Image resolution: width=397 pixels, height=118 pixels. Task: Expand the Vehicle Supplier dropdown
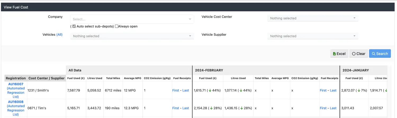pos(313,36)
